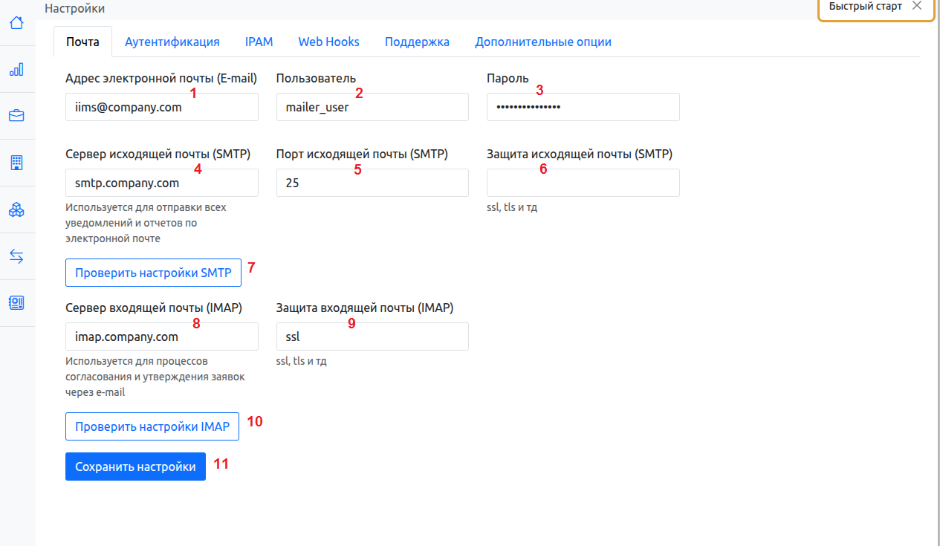Open the briefcase icon in sidebar
Screen dimensions: 940x546
point(16,116)
